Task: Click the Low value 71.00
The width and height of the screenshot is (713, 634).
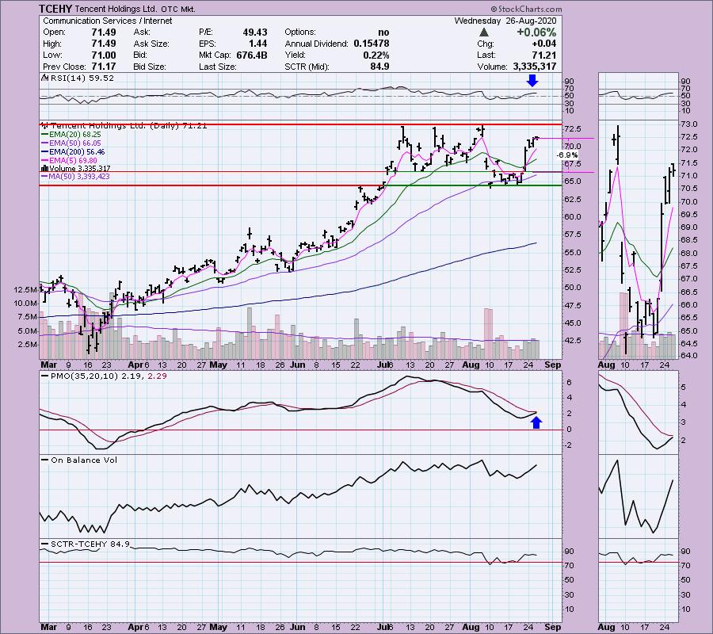Action: tap(104, 55)
